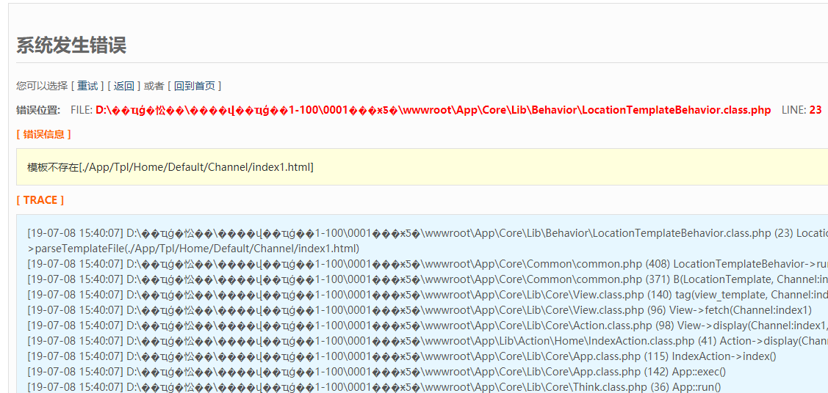The width and height of the screenshot is (828, 393).
Task: Click the 系统发生错误 page heading
Action: (x=71, y=45)
